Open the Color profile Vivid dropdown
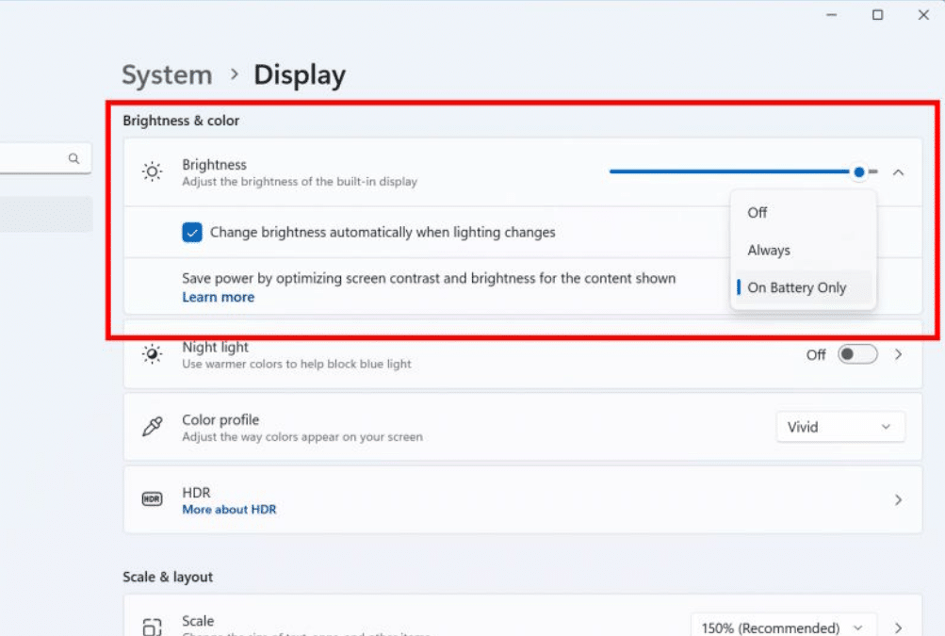945x636 pixels. tap(839, 427)
